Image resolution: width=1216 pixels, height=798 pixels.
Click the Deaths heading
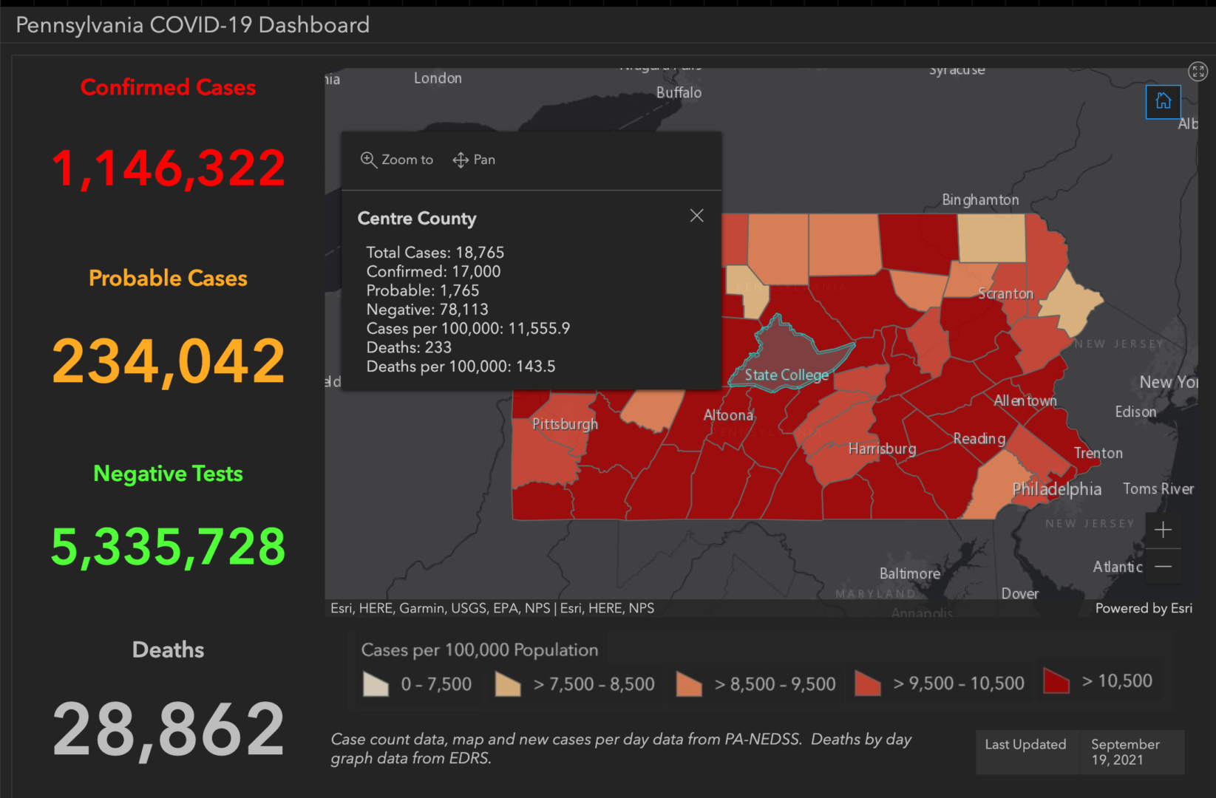(x=169, y=649)
